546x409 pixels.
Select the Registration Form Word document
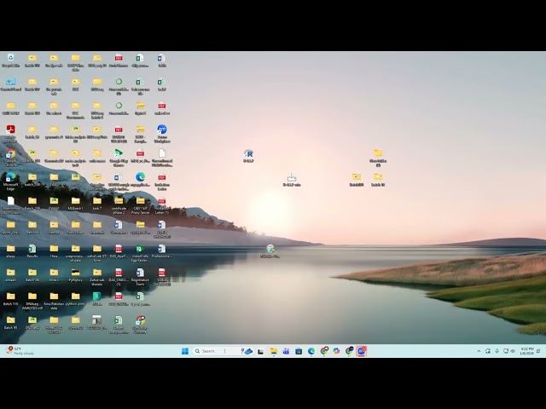[140, 274]
